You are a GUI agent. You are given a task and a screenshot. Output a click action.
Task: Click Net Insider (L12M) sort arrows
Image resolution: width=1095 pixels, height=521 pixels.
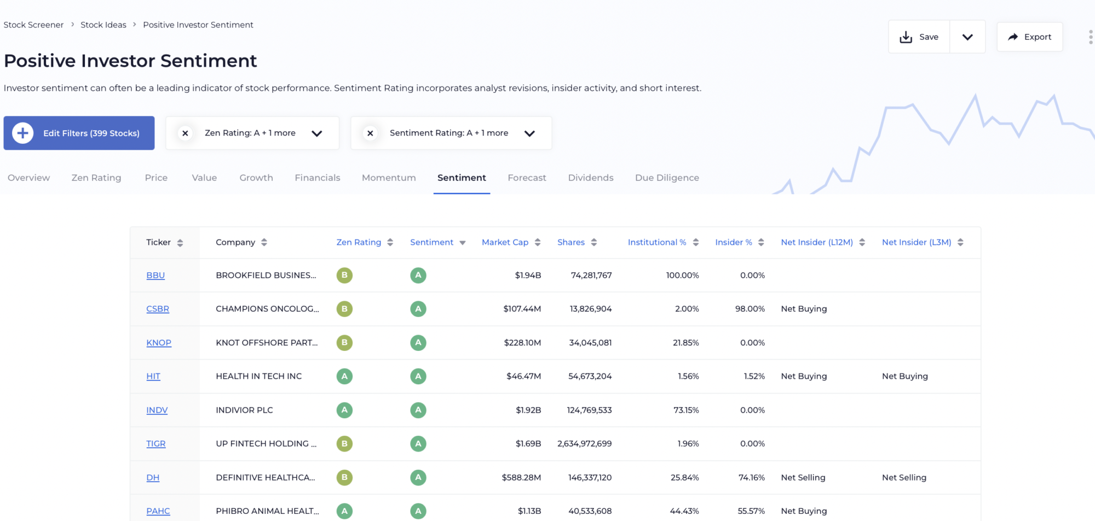tap(862, 242)
